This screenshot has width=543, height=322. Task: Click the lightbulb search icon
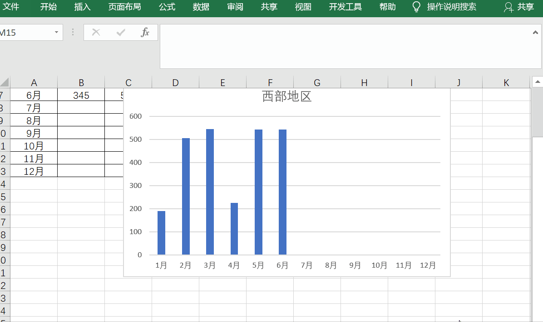416,7
